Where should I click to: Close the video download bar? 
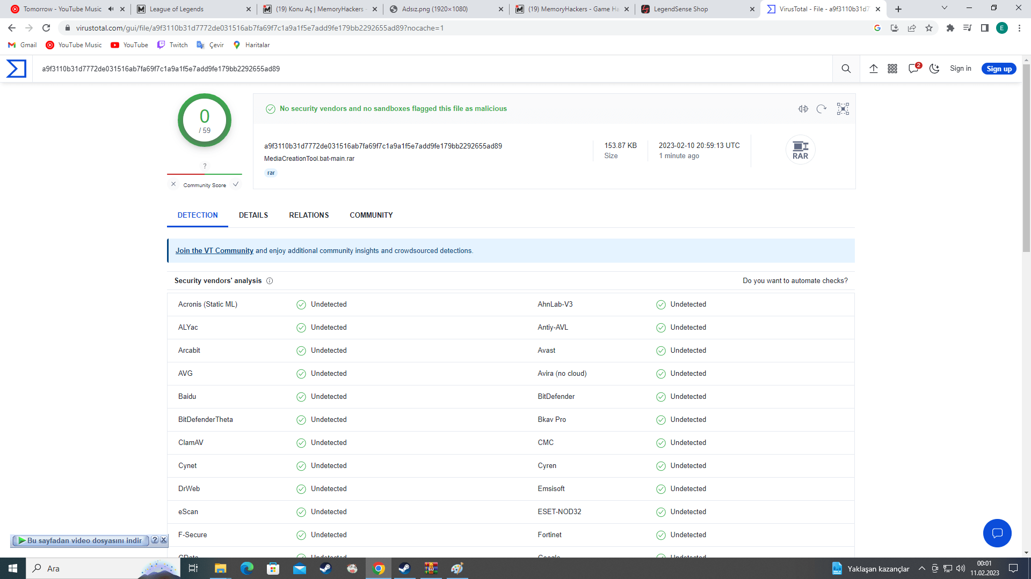click(164, 540)
